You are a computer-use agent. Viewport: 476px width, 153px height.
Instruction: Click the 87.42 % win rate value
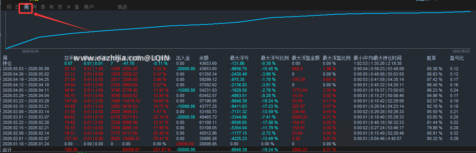[x=434, y=79]
